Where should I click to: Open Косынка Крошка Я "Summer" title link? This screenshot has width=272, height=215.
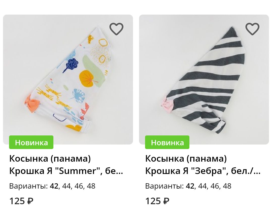(x=66, y=165)
